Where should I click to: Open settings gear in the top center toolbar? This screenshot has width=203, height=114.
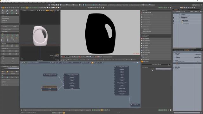103,8
